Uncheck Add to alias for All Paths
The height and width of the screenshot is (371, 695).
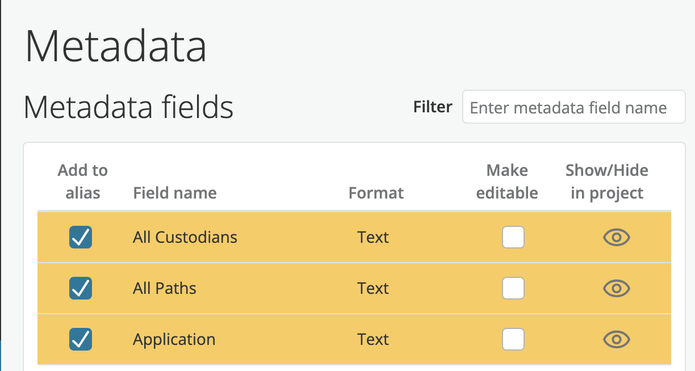(81, 288)
